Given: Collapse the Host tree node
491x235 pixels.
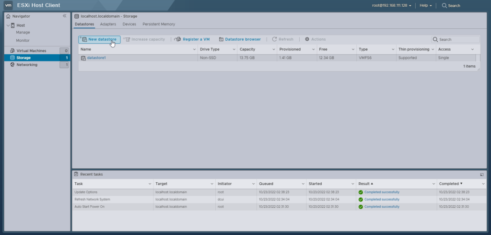Looking at the screenshot, I should tap(8, 25).
